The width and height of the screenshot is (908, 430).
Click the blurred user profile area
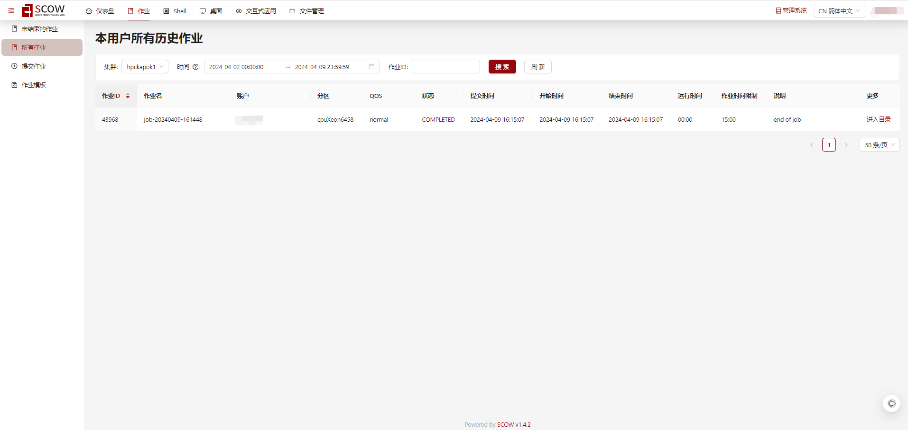coord(887,11)
